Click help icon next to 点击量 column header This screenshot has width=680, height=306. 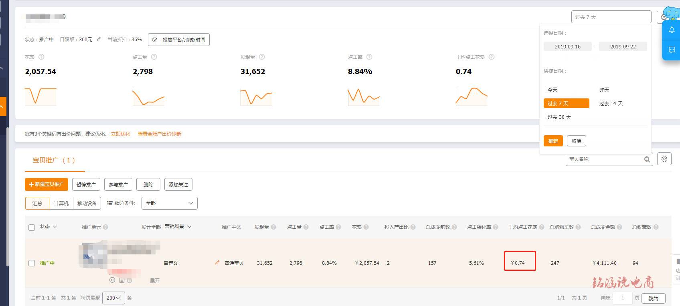[x=306, y=227]
